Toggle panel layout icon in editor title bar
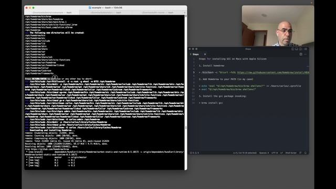 pyautogui.click(x=297, y=49)
